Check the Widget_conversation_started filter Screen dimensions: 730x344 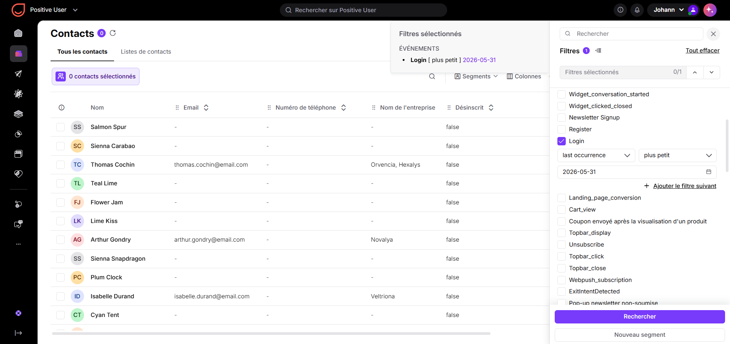coord(562,94)
